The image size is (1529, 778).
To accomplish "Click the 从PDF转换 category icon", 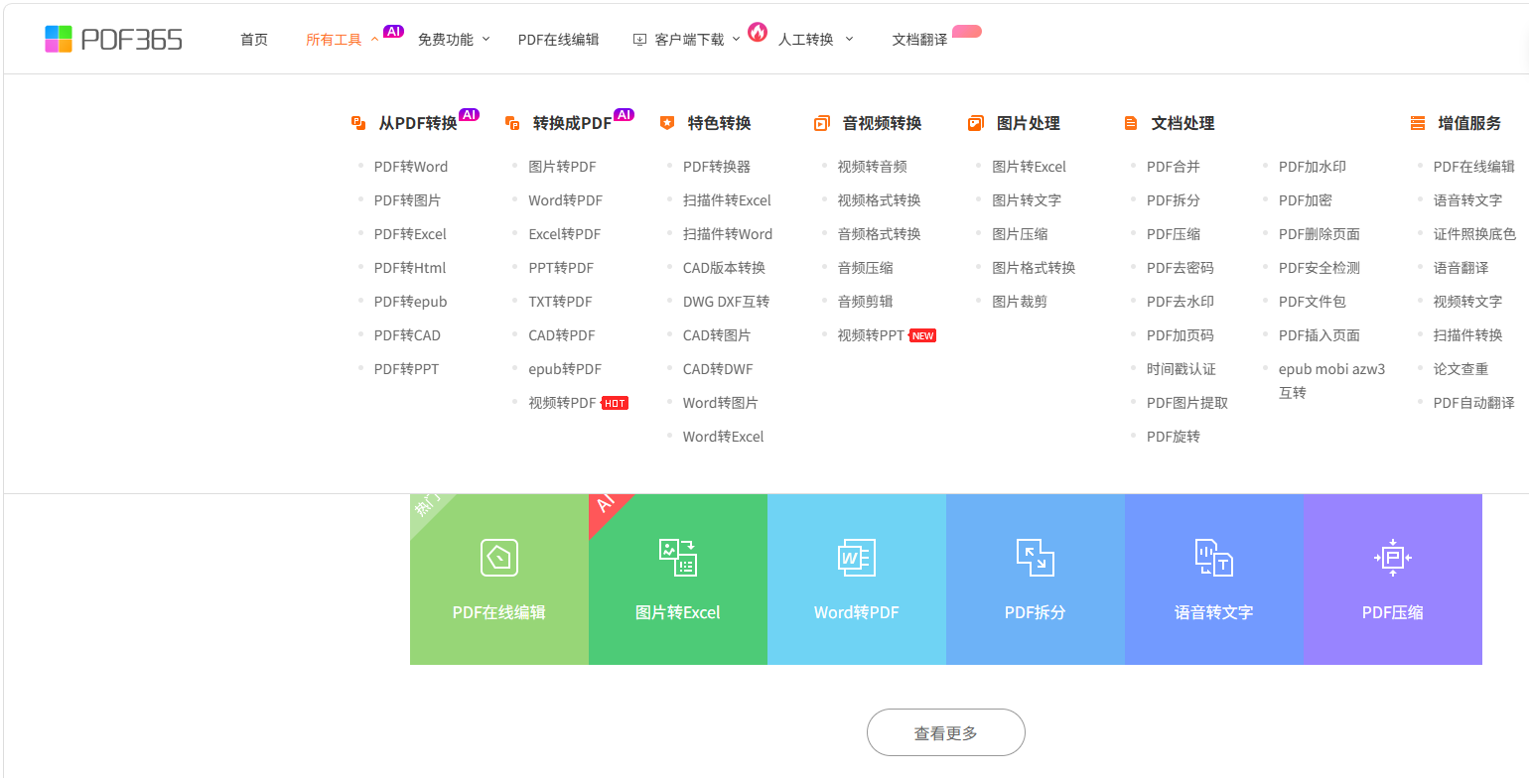I will (x=358, y=123).
